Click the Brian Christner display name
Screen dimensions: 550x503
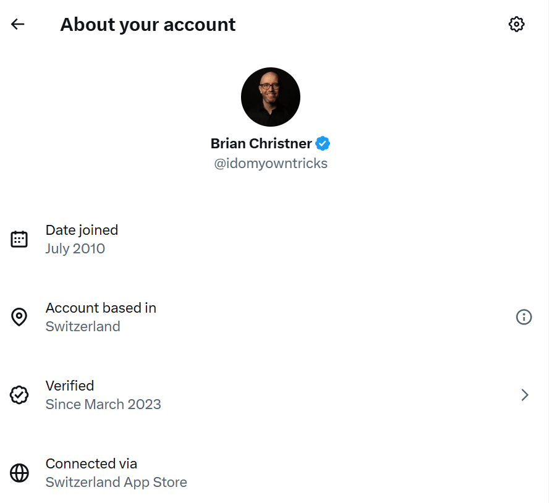261,144
